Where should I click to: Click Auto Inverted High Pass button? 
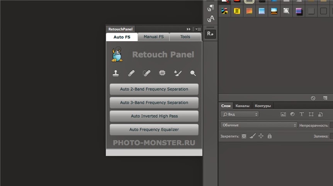point(154,116)
